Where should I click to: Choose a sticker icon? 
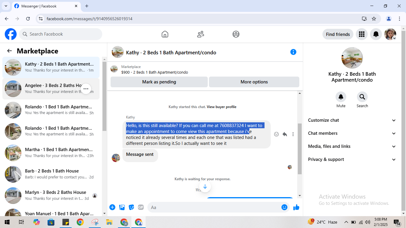[131, 207]
